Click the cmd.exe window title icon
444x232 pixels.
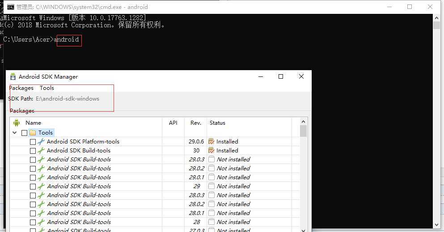pos(11,7)
